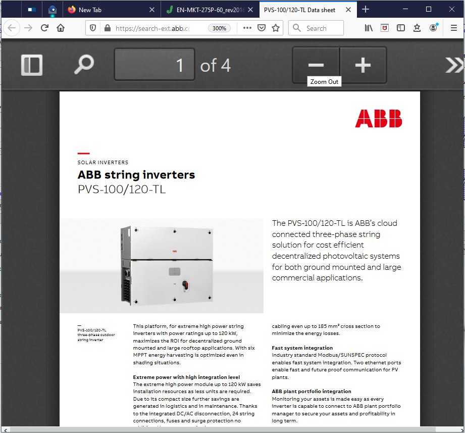Viewport: 465px width, 433px height.
Task: Open the Library bookmarks icon
Action: click(369, 28)
